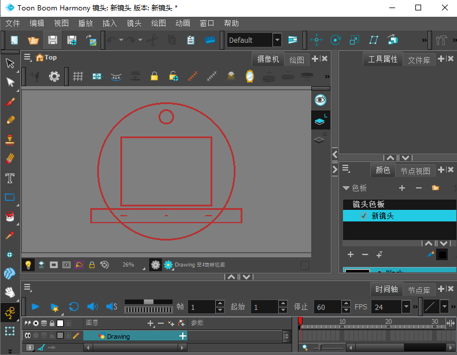Open the 动画 menu

(x=183, y=23)
